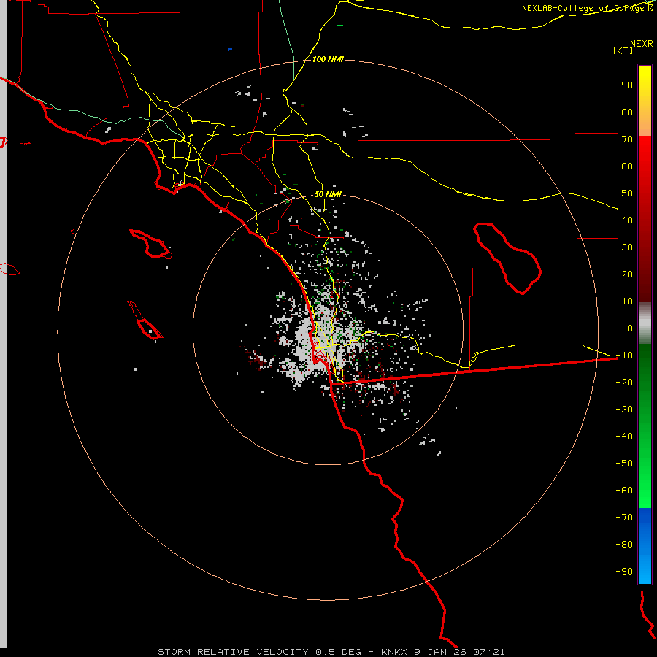Pick the gray zero-velocity segment of the color bar
This screenshot has height=657, width=657.
coord(645,323)
